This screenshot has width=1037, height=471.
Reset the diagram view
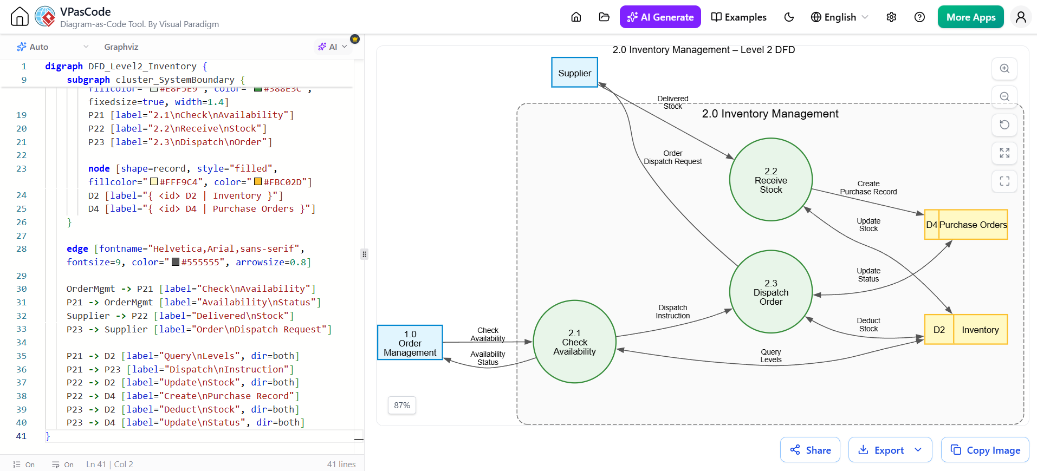(x=1004, y=125)
